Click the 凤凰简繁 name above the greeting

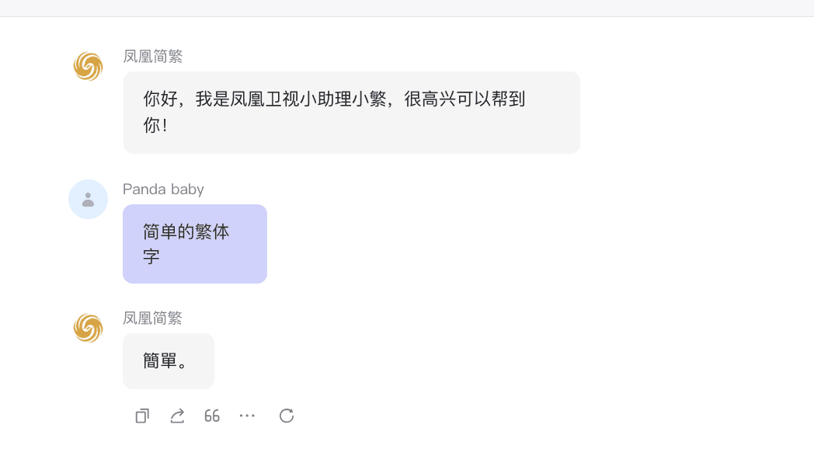coord(153,56)
